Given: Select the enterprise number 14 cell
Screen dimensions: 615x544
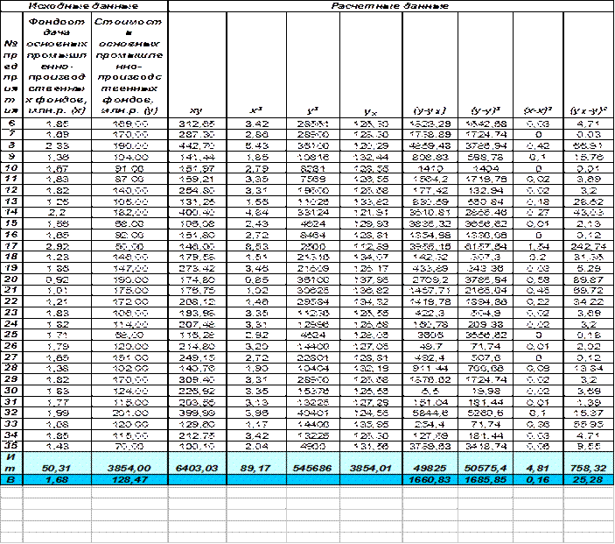Looking at the screenshot, I should coord(11,213).
